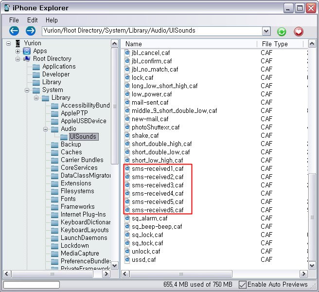Collapse the Yurion root node

click(8, 43)
